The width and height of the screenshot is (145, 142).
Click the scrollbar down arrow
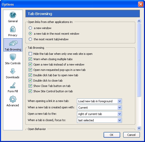(139, 128)
